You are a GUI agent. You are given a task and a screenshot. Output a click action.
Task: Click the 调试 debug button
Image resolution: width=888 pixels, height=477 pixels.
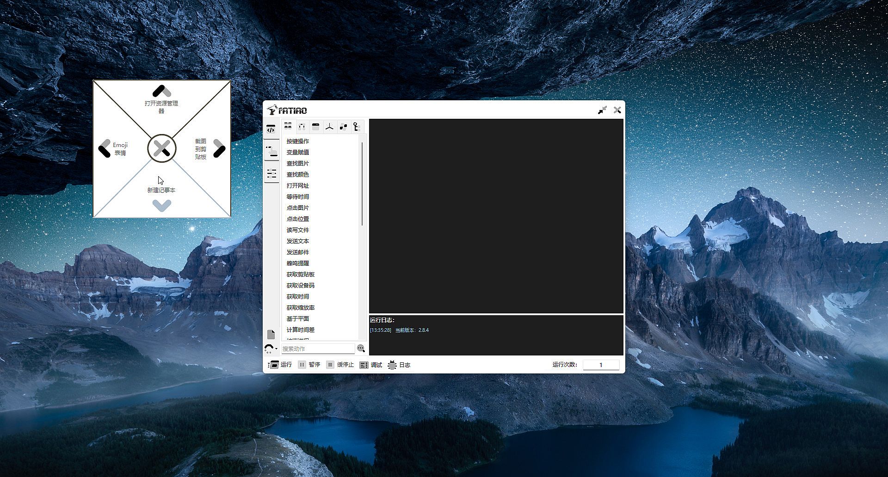(371, 365)
